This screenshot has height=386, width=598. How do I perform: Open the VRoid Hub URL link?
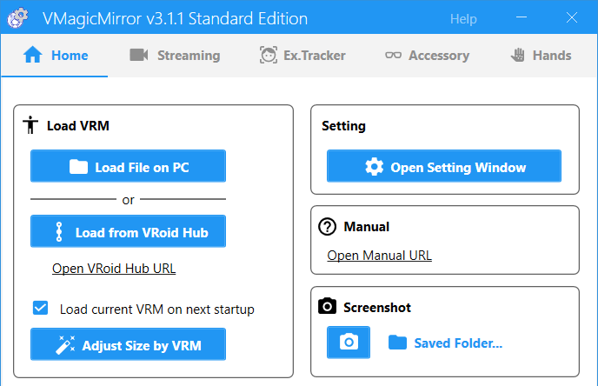click(x=114, y=269)
